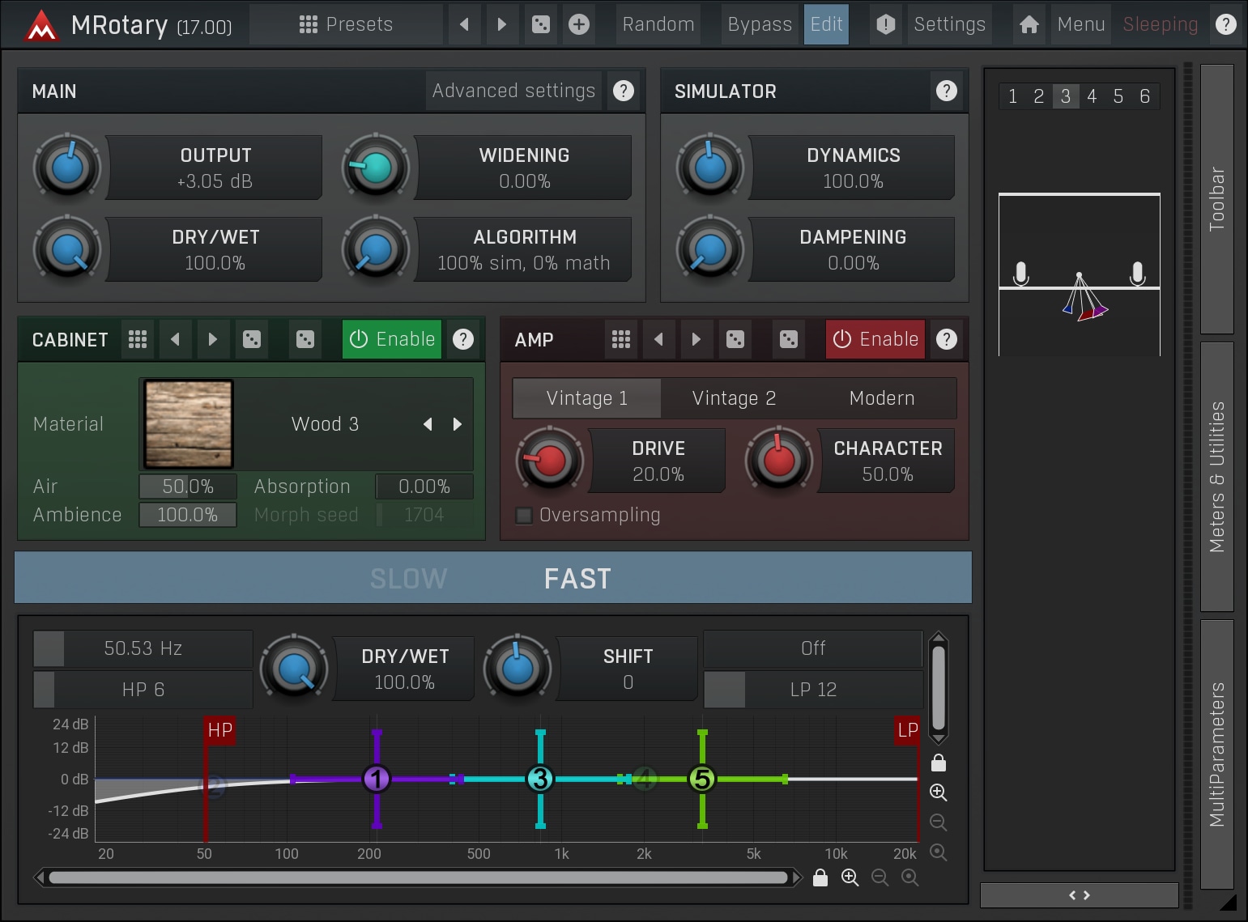Click the Air 50.0% slider

(188, 486)
